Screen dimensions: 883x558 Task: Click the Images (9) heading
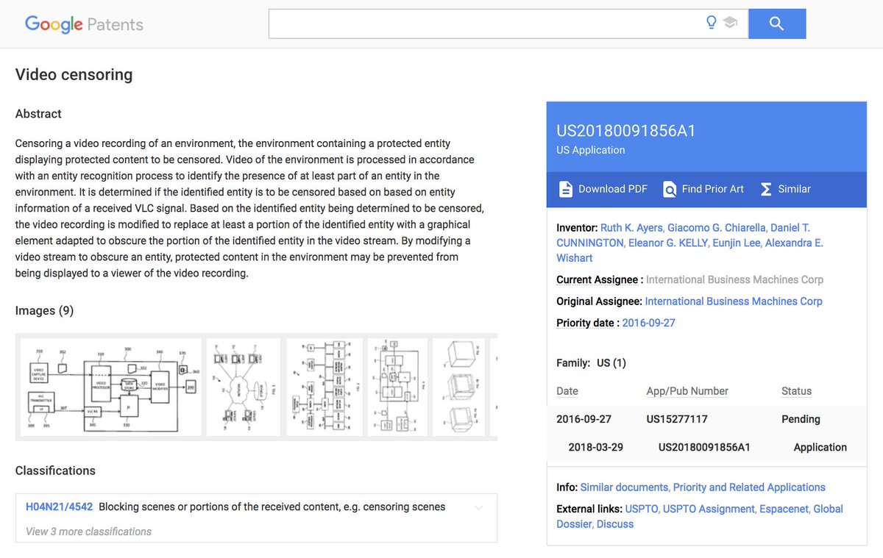pos(44,310)
